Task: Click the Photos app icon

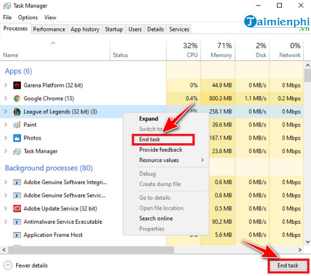Action: (17, 138)
